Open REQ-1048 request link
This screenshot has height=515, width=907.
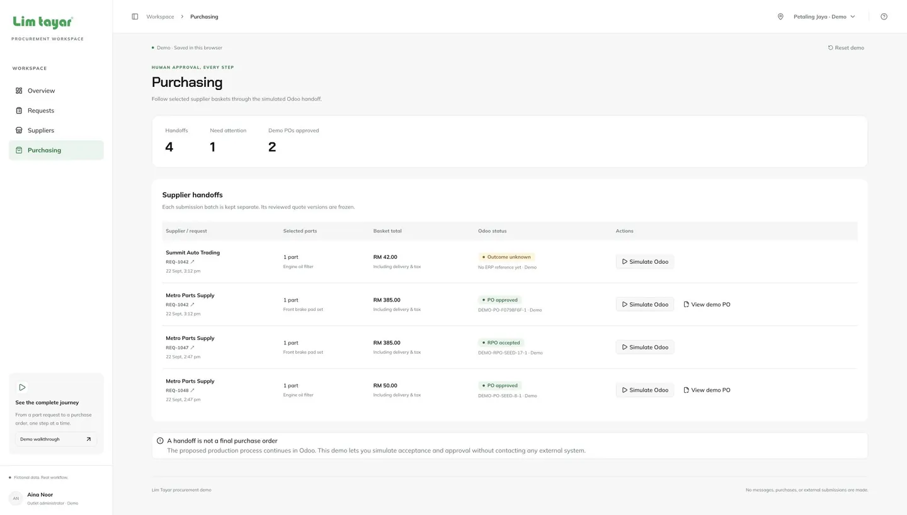pyautogui.click(x=180, y=390)
